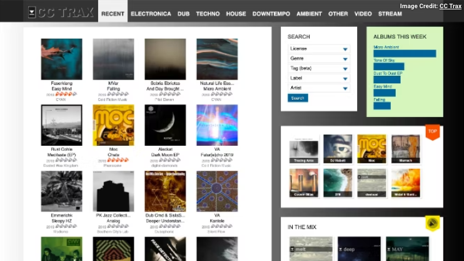Rate Kantele using its star icons

tap(221, 227)
